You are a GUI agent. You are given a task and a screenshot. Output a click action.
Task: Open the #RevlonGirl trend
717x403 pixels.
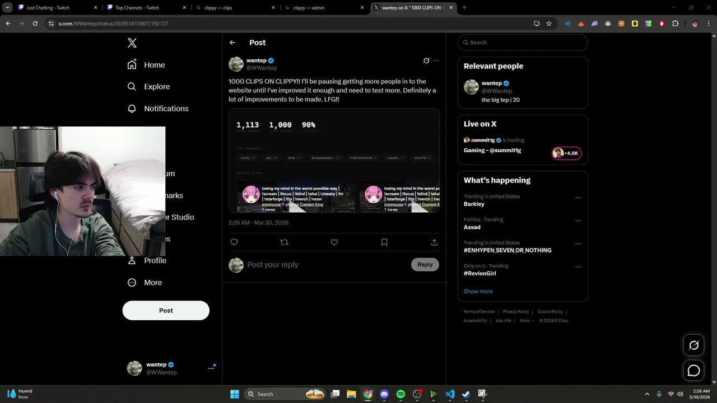(x=480, y=274)
